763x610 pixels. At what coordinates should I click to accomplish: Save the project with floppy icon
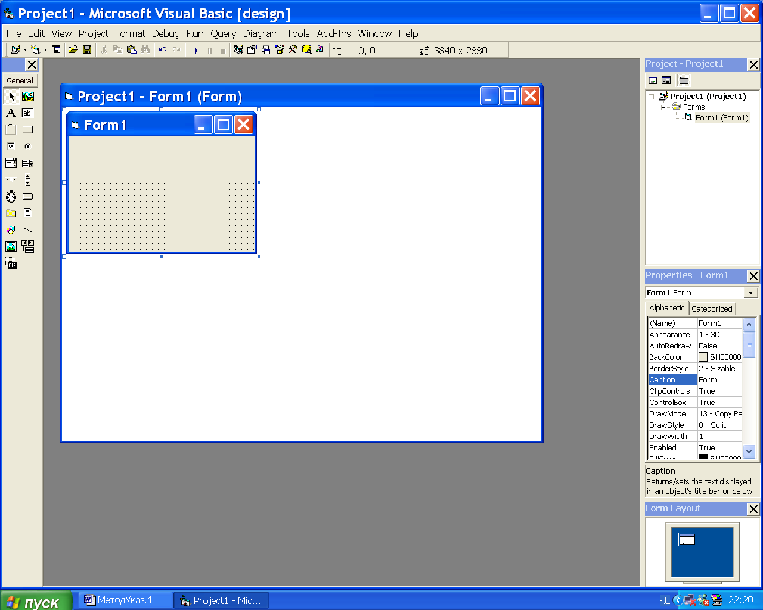tap(87, 50)
